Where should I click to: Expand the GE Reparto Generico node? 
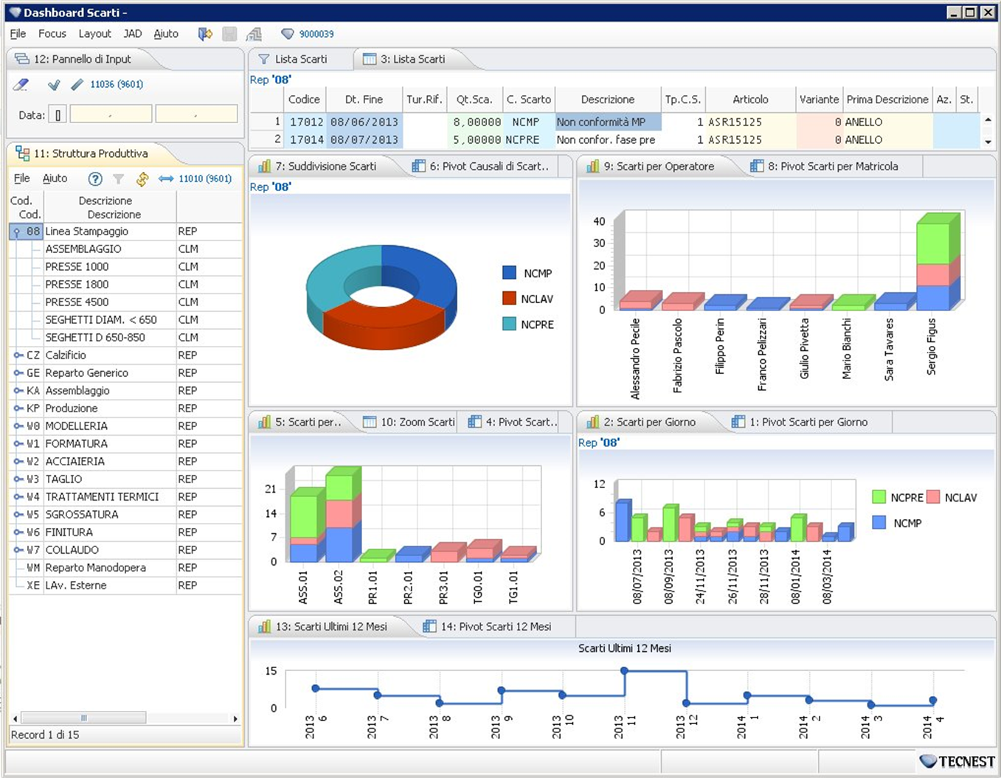click(18, 373)
